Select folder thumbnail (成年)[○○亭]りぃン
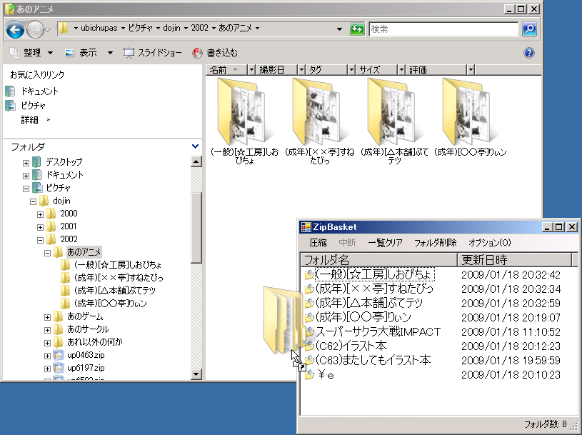 pos(470,117)
